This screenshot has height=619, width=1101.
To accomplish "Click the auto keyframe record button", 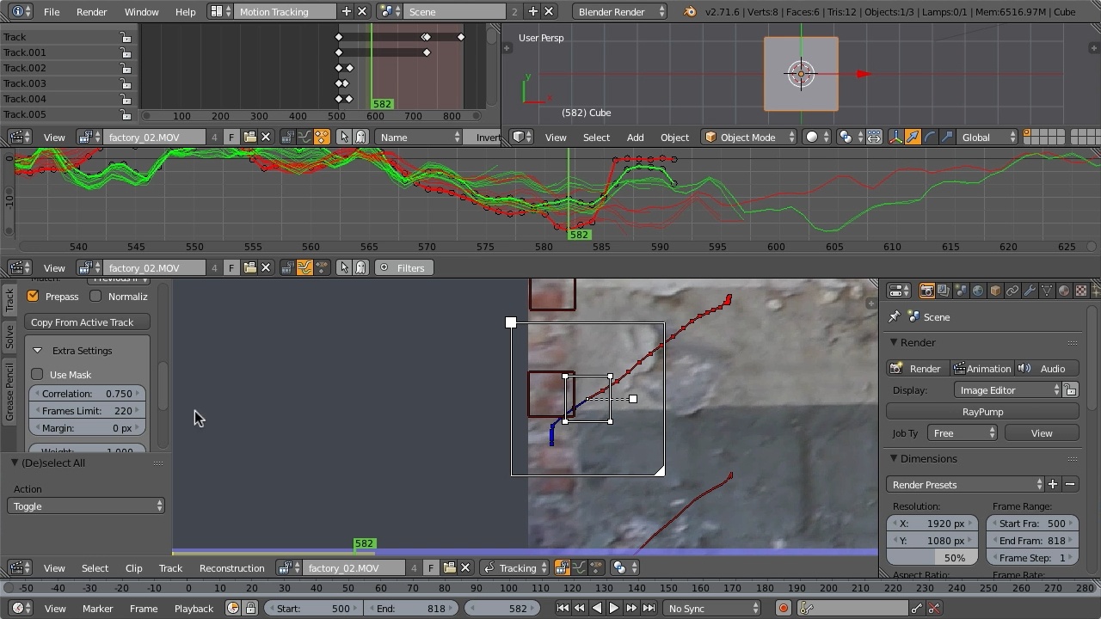I will click(x=783, y=609).
